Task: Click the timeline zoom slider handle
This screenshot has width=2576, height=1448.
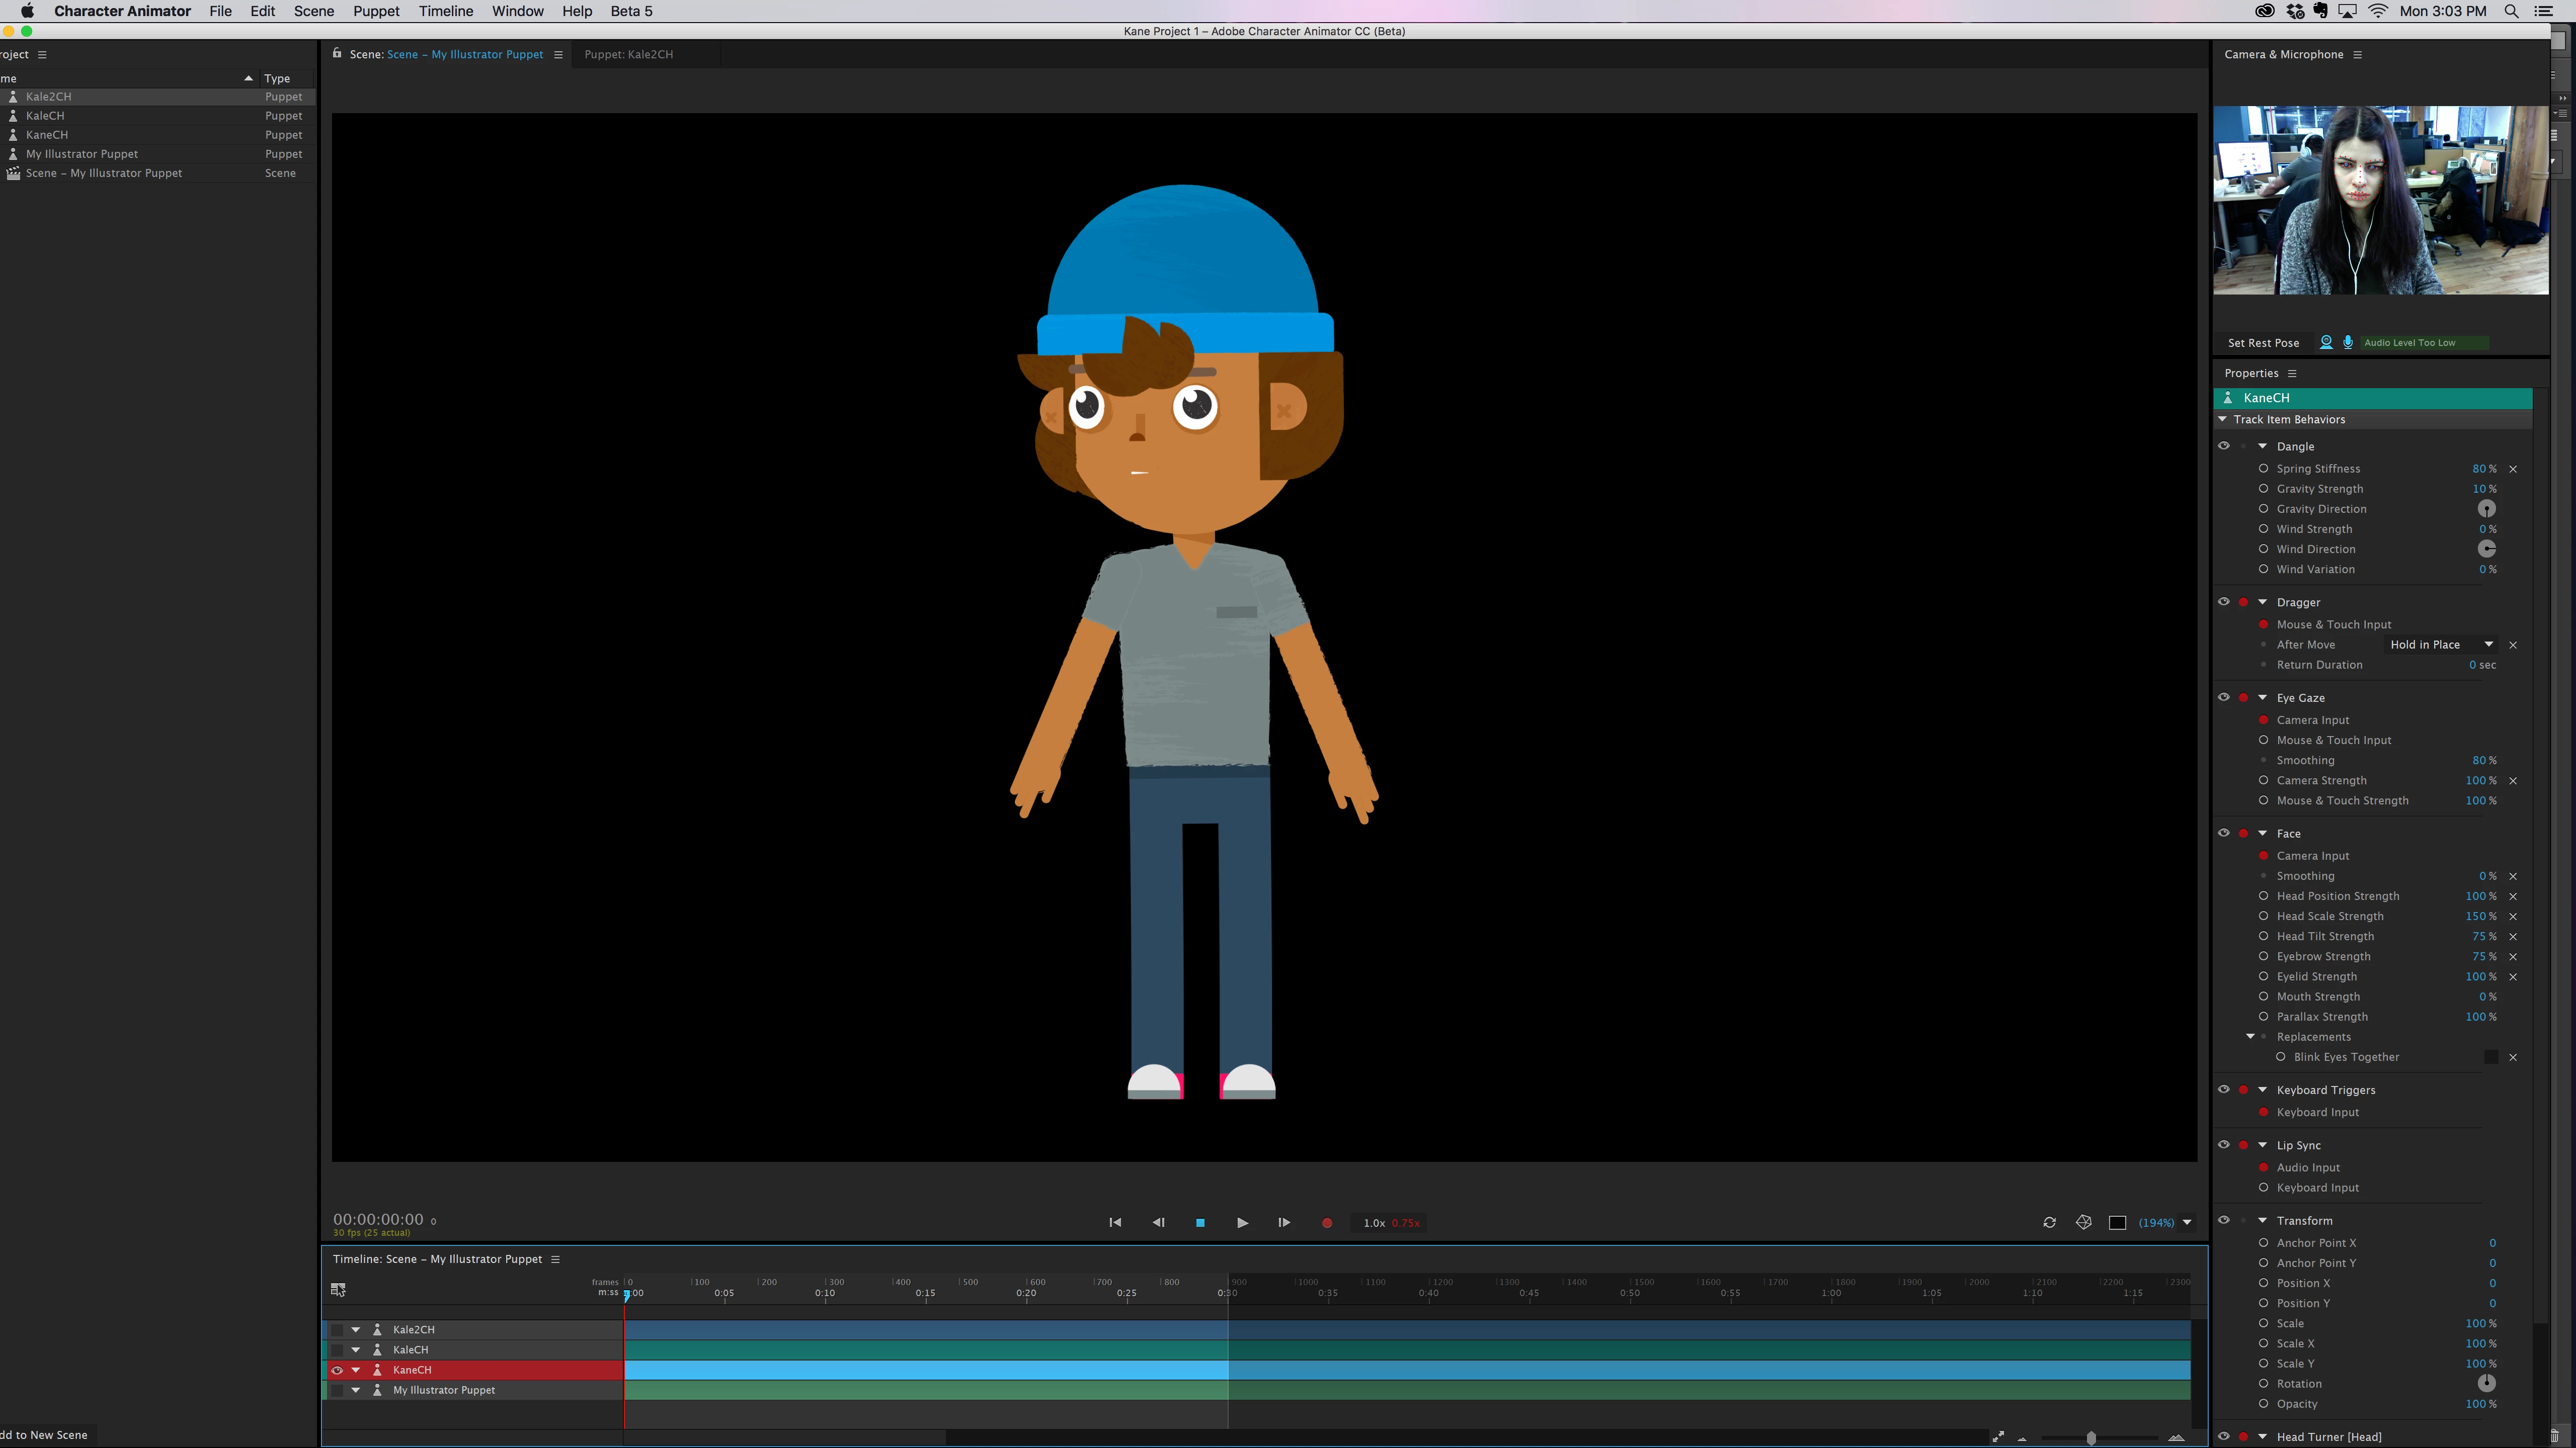Action: point(2091,1438)
